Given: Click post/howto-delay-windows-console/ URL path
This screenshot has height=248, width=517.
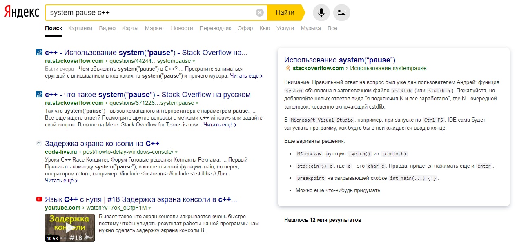Looking at the screenshot, I should [128, 152].
